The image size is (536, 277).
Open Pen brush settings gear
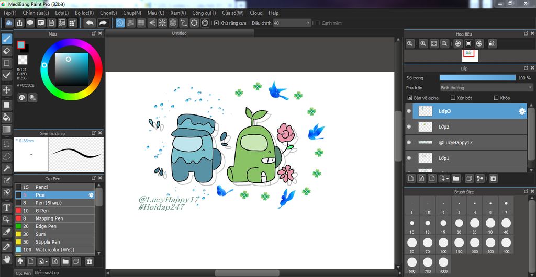coord(91,195)
